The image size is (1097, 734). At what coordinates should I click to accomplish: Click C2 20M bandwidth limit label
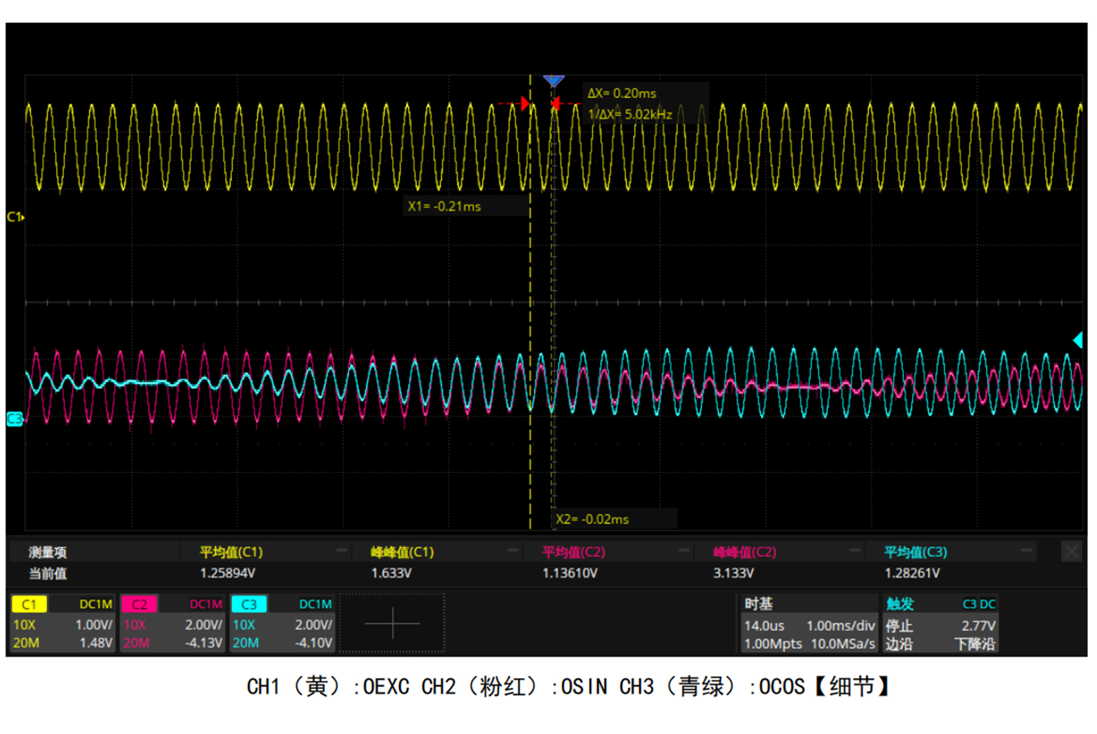(x=136, y=643)
